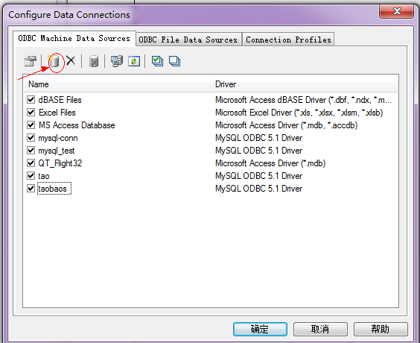Screen dimensions: 420x343
Task: Deselect all data sources icon
Action: [x=174, y=61]
